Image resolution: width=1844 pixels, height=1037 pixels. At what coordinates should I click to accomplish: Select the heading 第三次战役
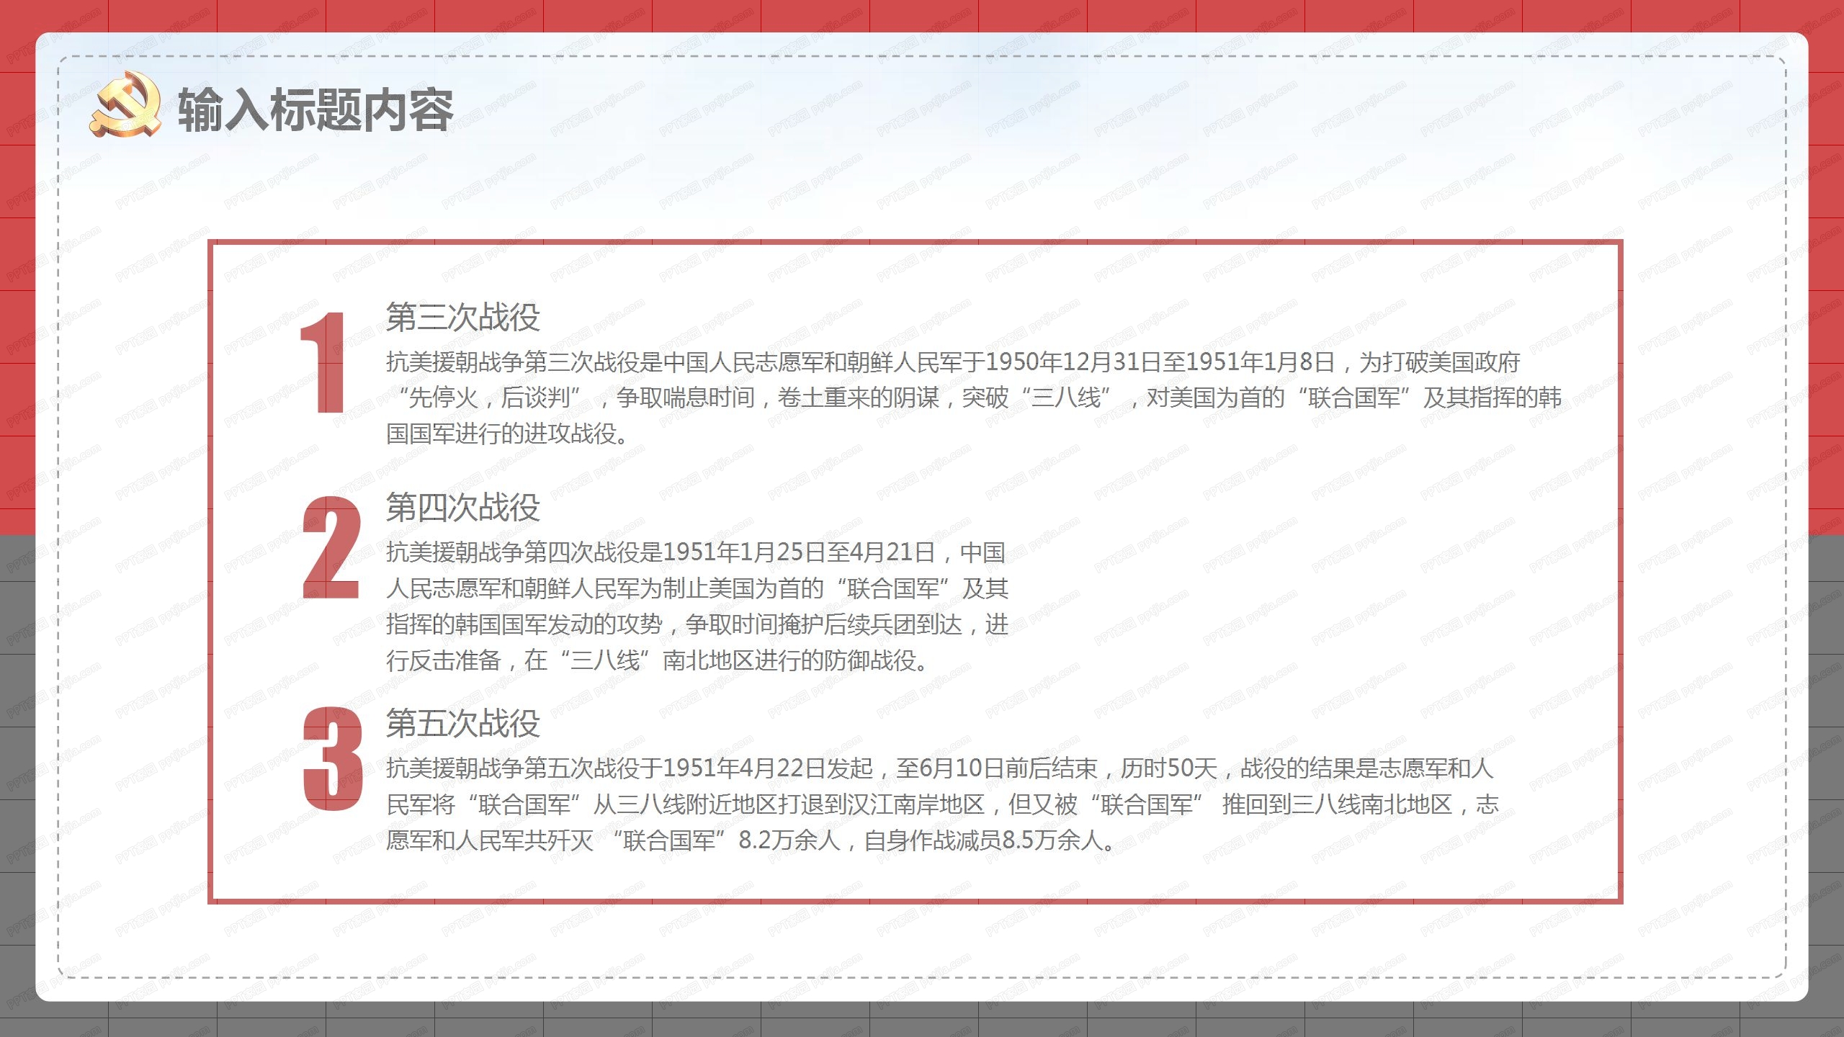tap(462, 317)
